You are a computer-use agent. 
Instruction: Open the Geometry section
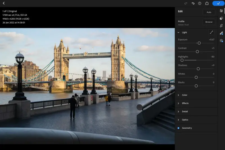[x=187, y=128]
